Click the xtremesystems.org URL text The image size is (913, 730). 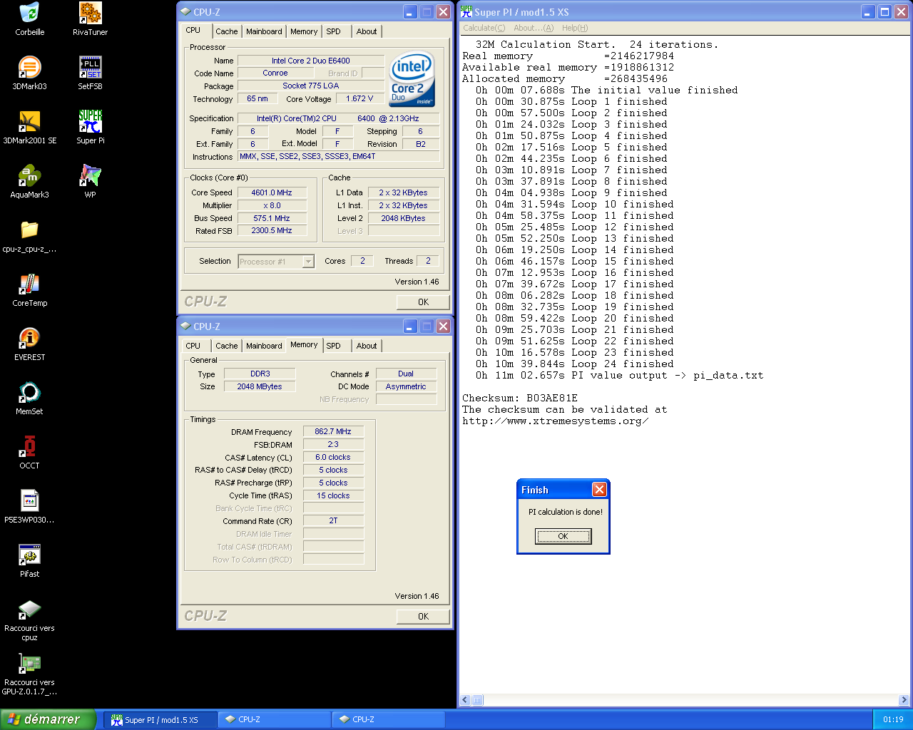click(556, 421)
